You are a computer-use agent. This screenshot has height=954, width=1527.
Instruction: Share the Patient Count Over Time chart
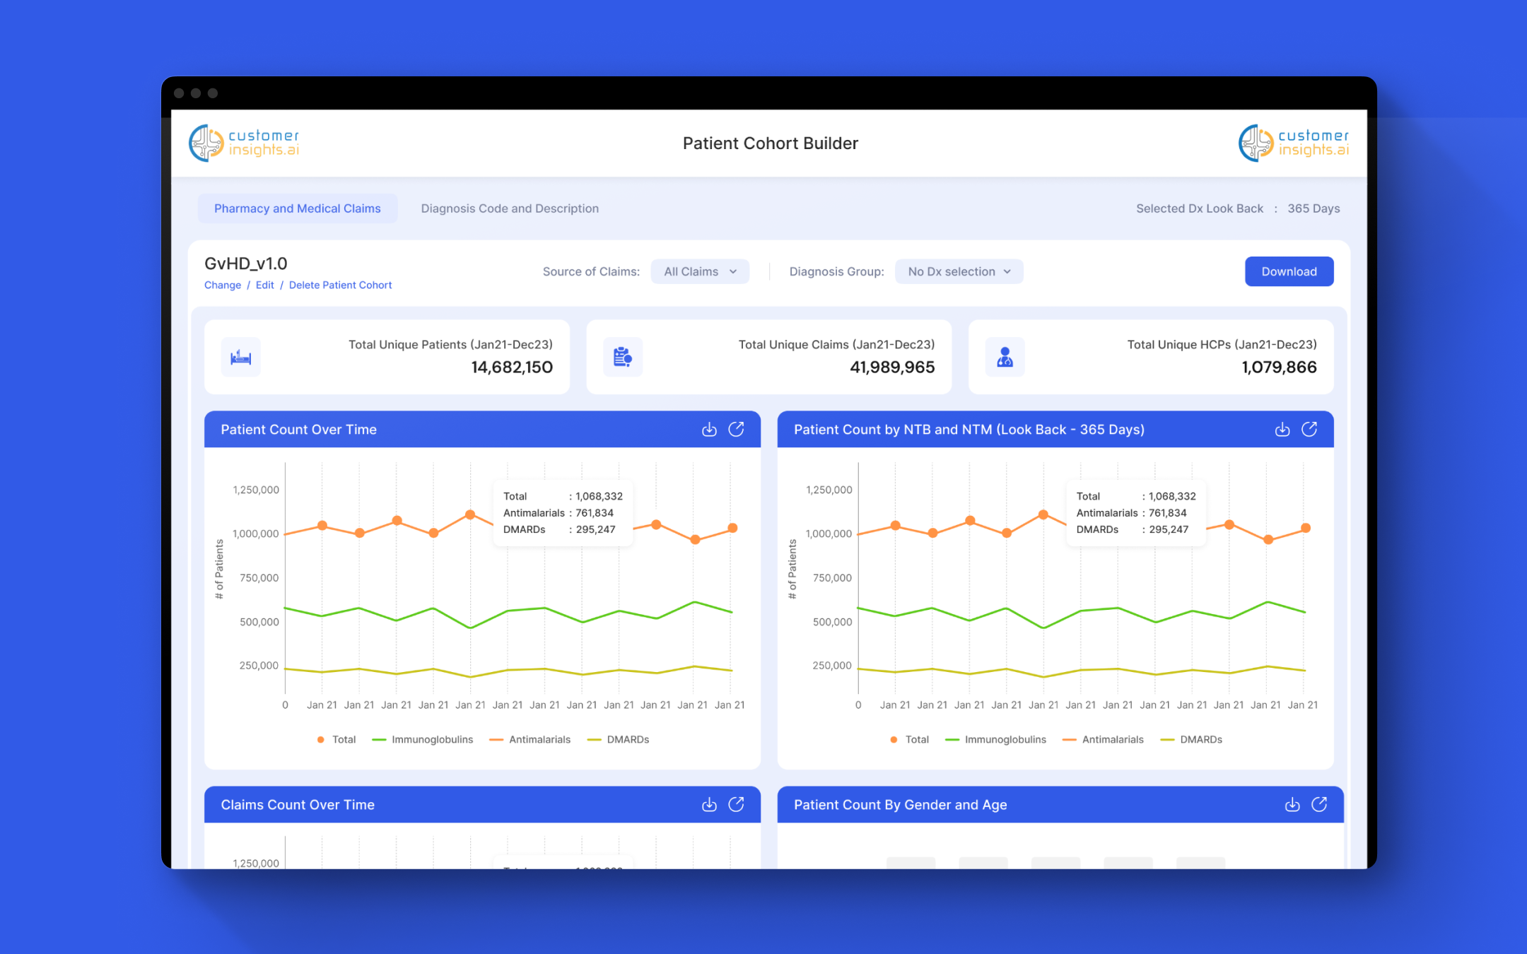pos(736,430)
